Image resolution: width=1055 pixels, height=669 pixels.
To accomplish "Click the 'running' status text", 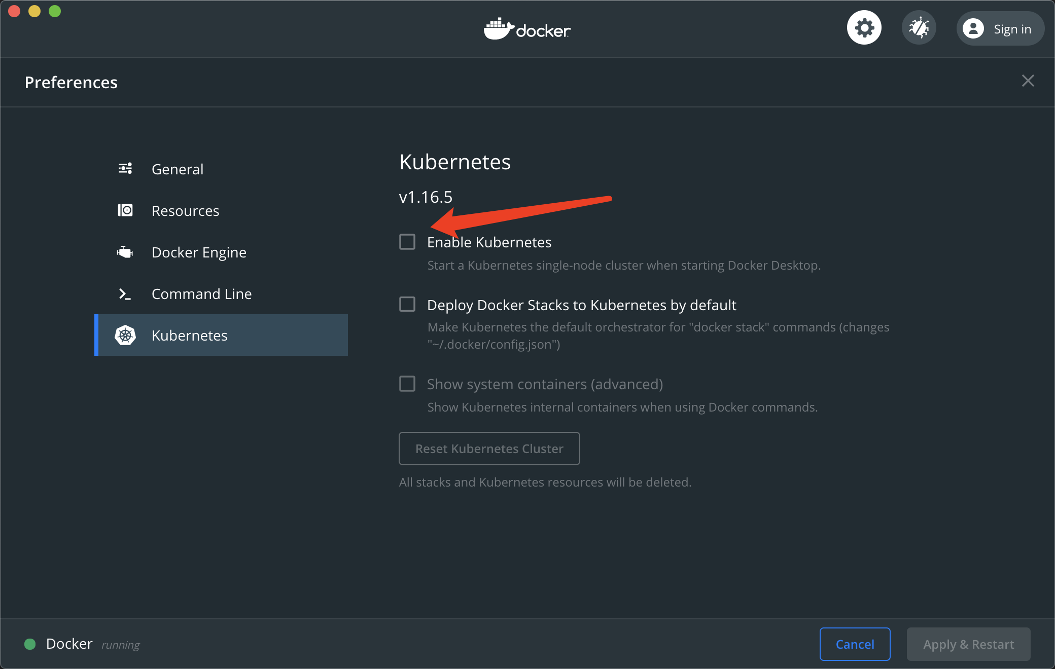I will (121, 645).
